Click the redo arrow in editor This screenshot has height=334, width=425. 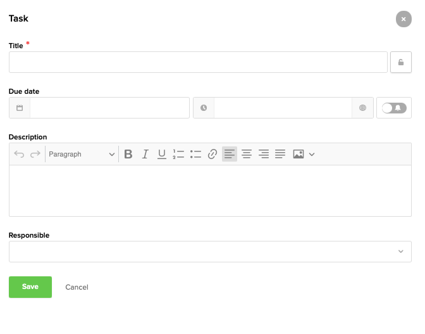click(35, 154)
